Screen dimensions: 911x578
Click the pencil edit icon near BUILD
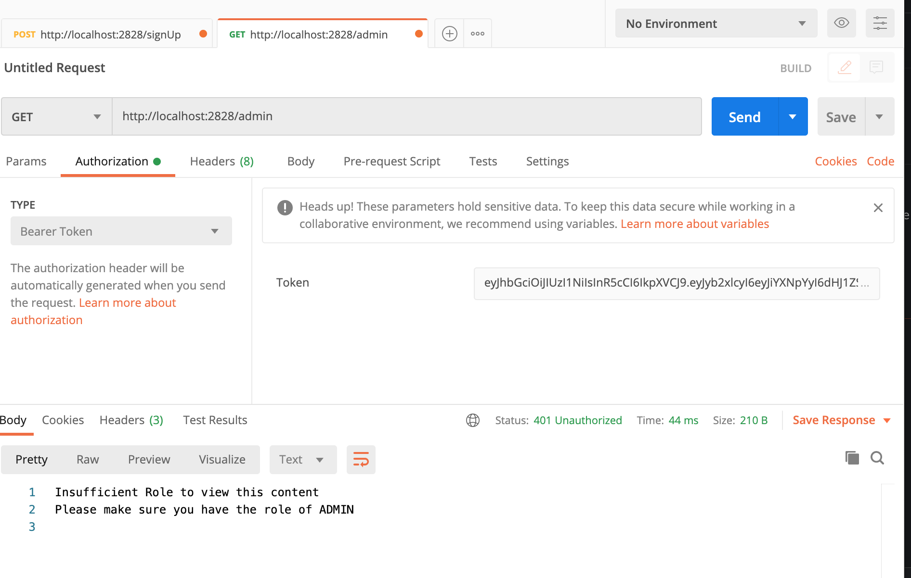845,67
